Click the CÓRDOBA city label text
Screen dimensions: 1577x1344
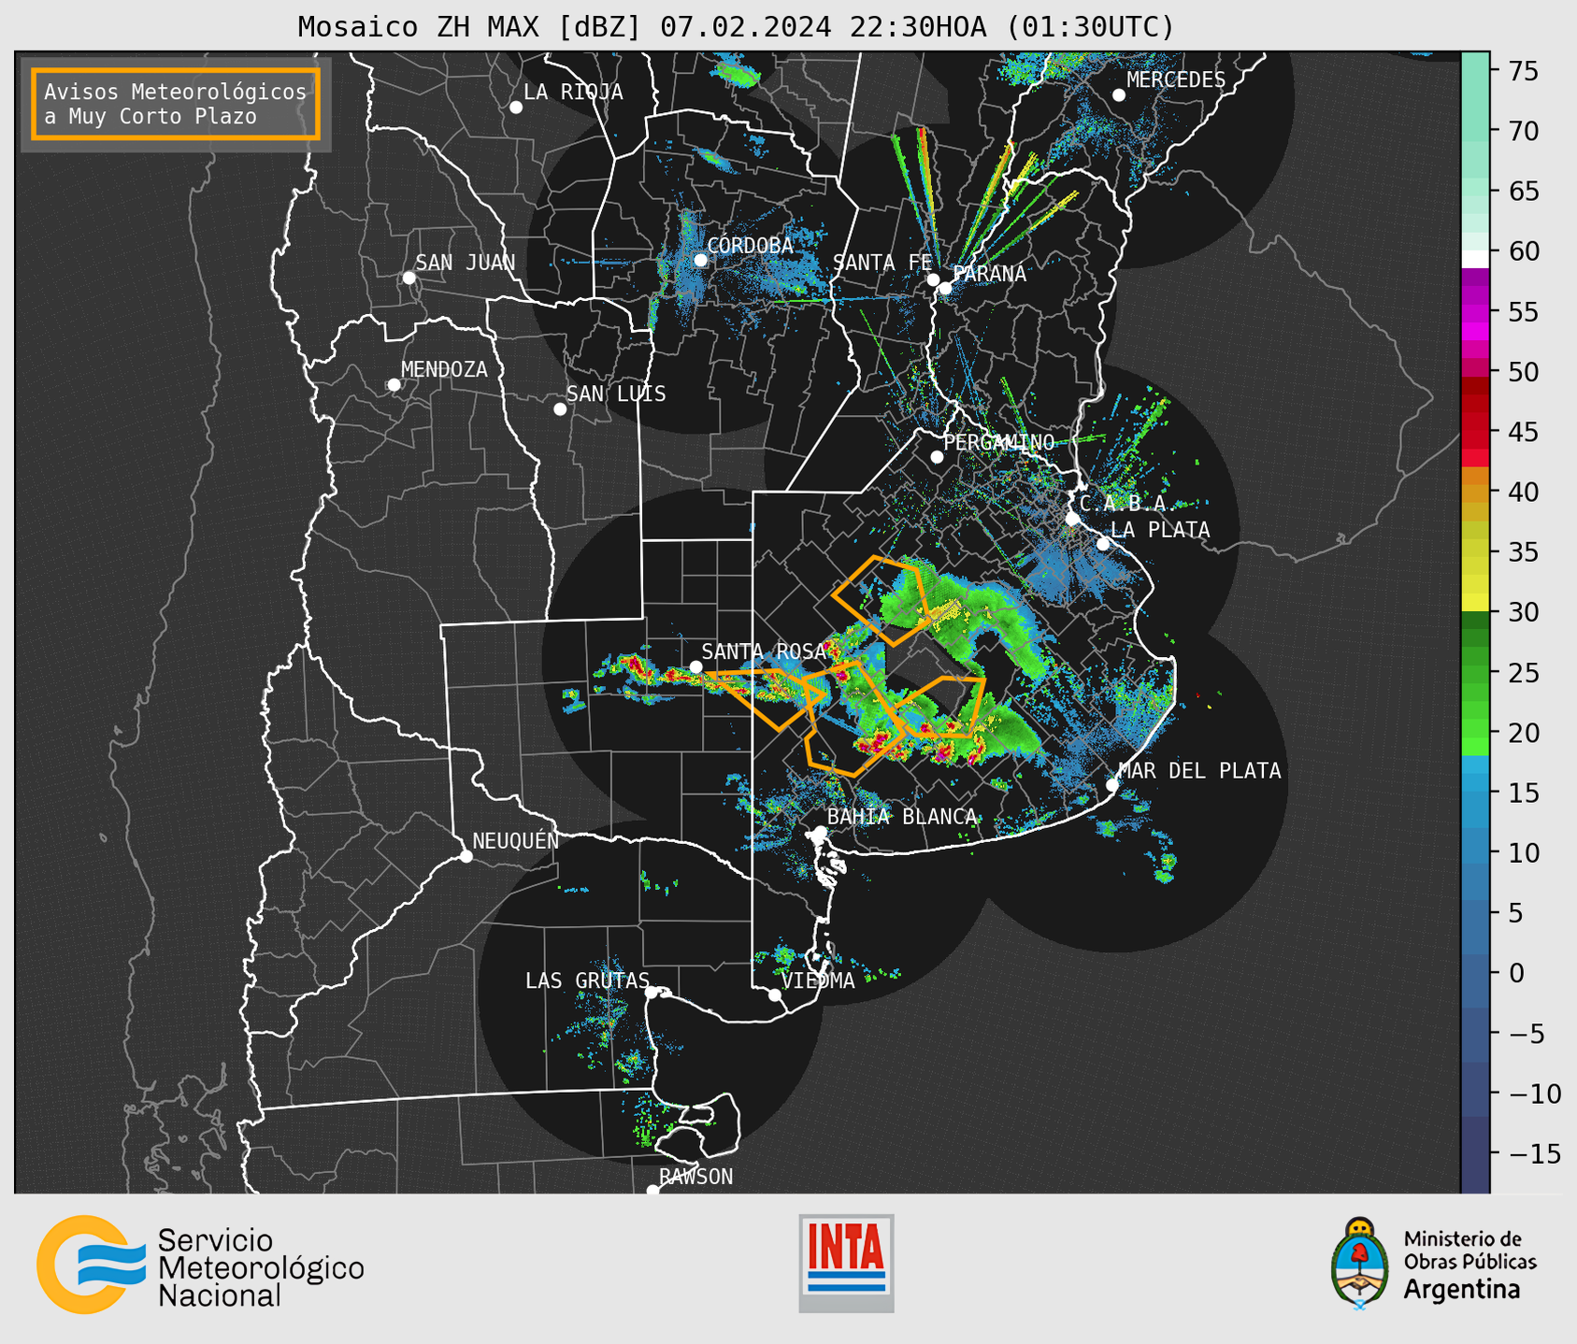(x=750, y=245)
